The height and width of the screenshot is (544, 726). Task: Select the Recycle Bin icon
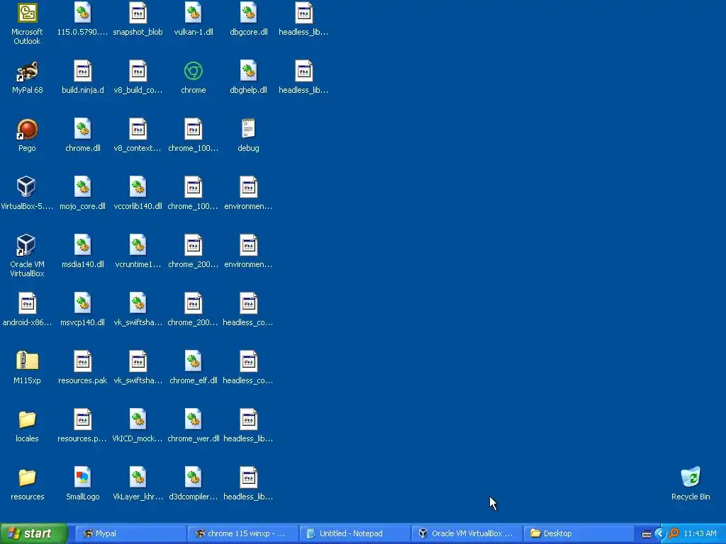(691, 477)
